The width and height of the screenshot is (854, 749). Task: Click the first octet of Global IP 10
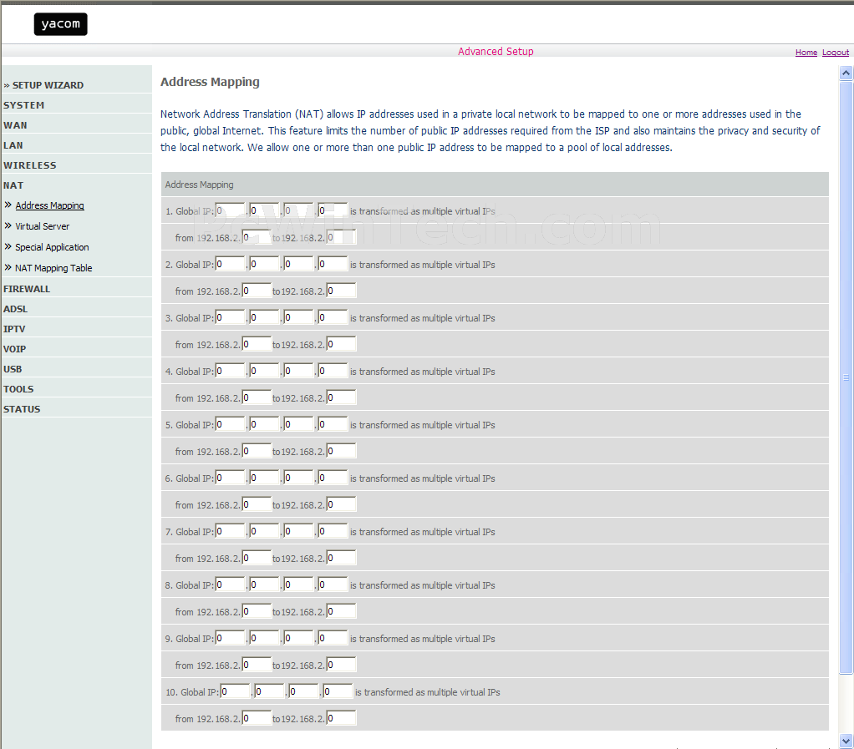pyautogui.click(x=235, y=691)
